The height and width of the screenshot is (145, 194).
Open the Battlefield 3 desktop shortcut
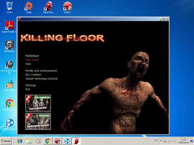pos(9,46)
